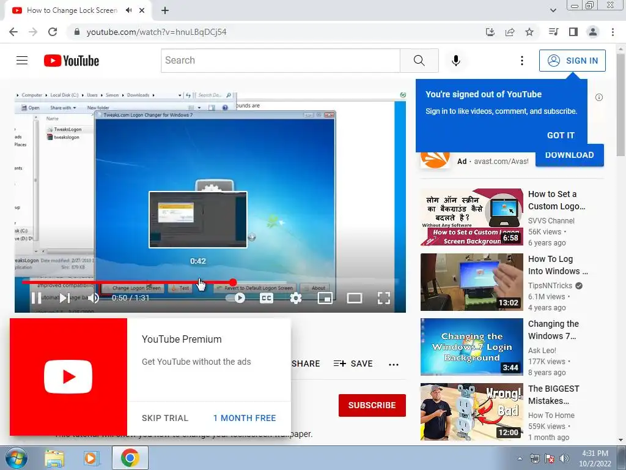This screenshot has height=470, width=626.
Task: Click the site lock icon
Action: tap(77, 32)
